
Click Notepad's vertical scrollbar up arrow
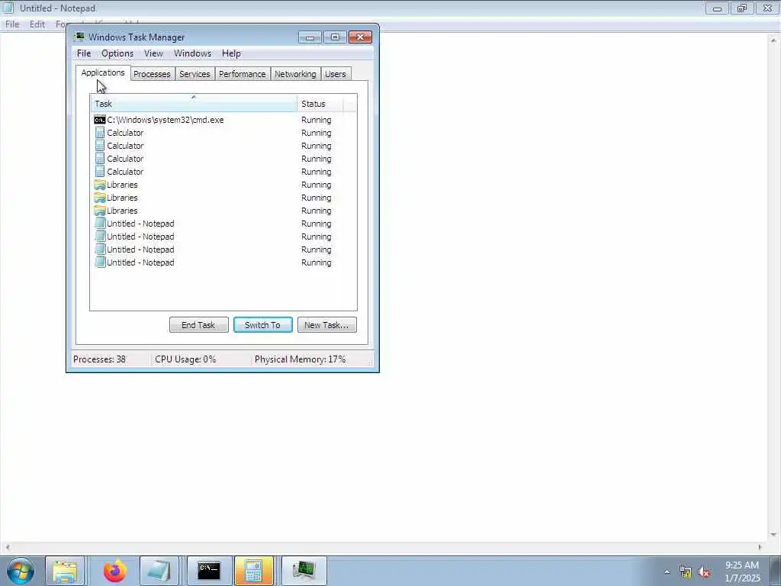(x=775, y=40)
